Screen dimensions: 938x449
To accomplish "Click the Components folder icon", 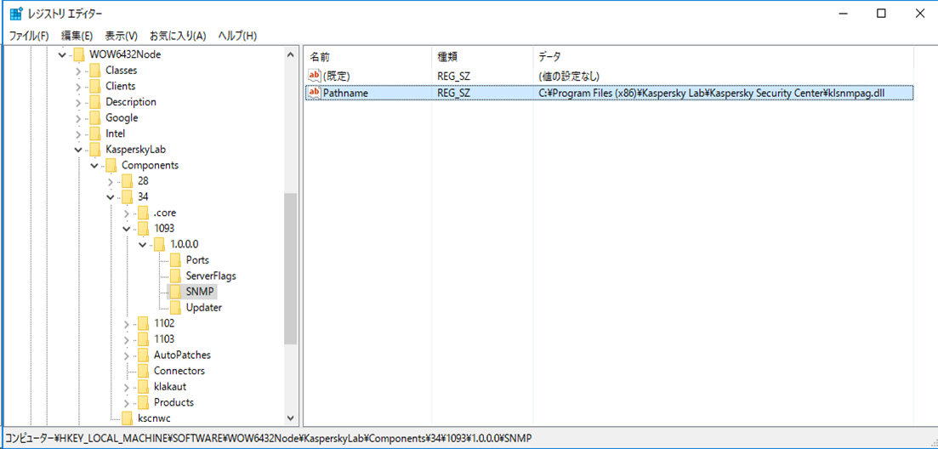I will [x=111, y=165].
